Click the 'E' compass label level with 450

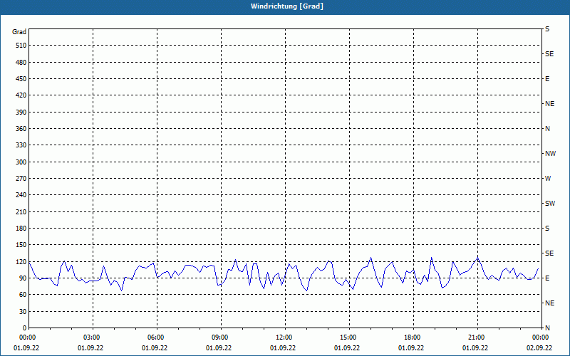click(x=547, y=79)
